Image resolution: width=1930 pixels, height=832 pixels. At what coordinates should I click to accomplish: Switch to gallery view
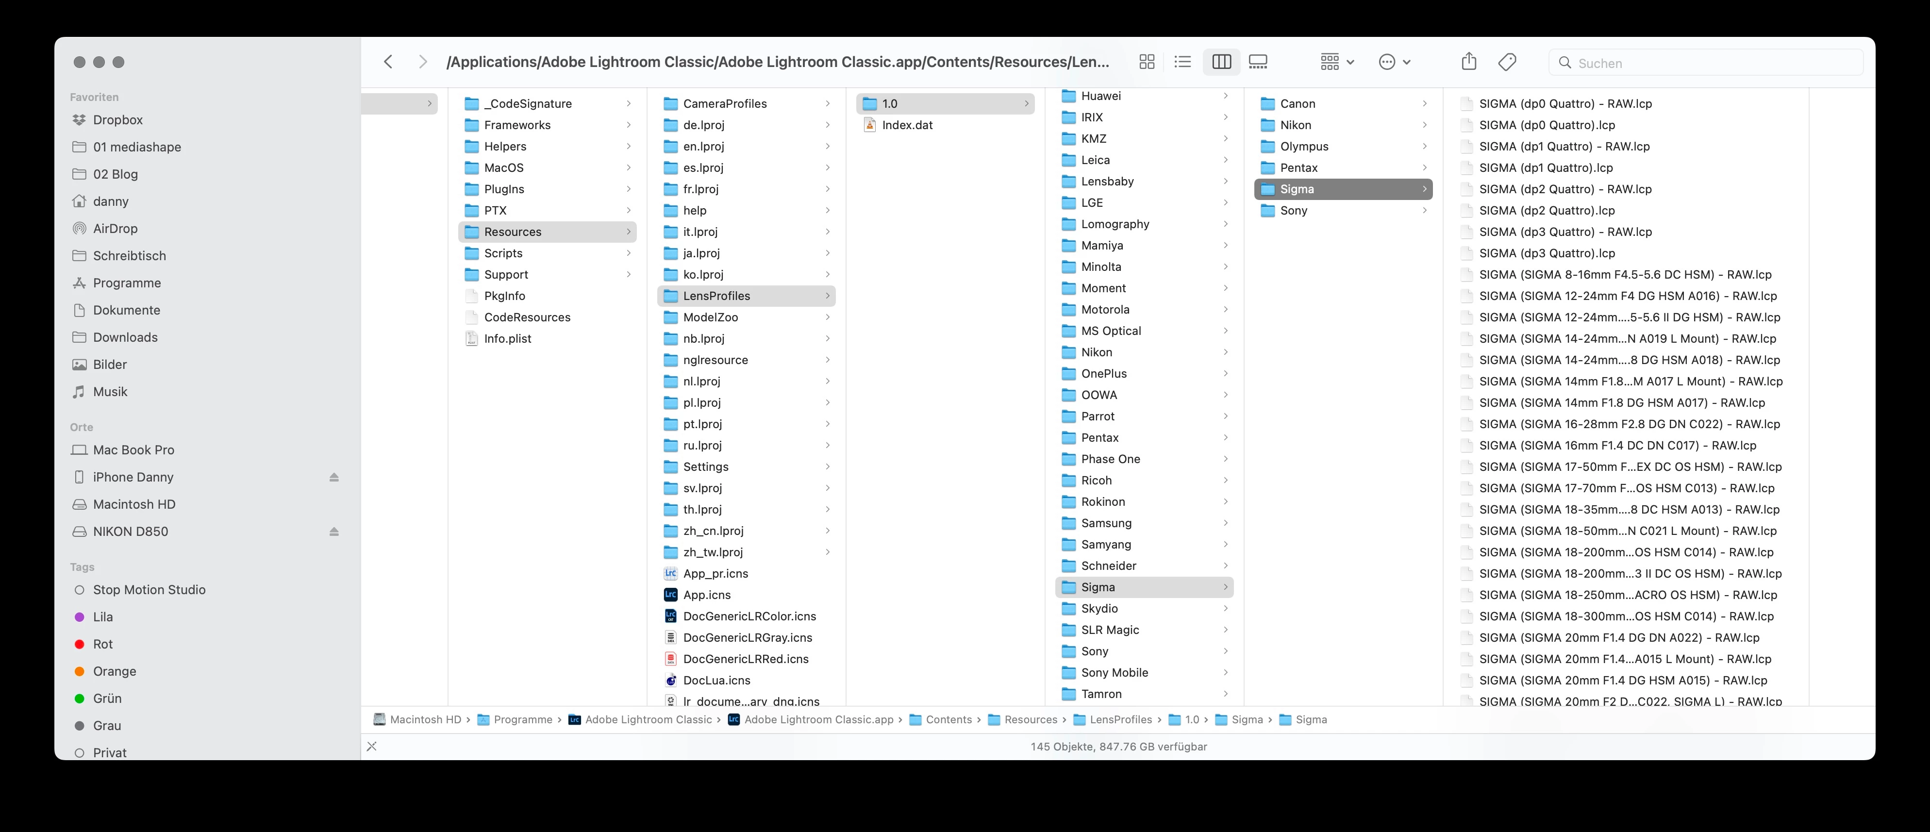[x=1259, y=62]
